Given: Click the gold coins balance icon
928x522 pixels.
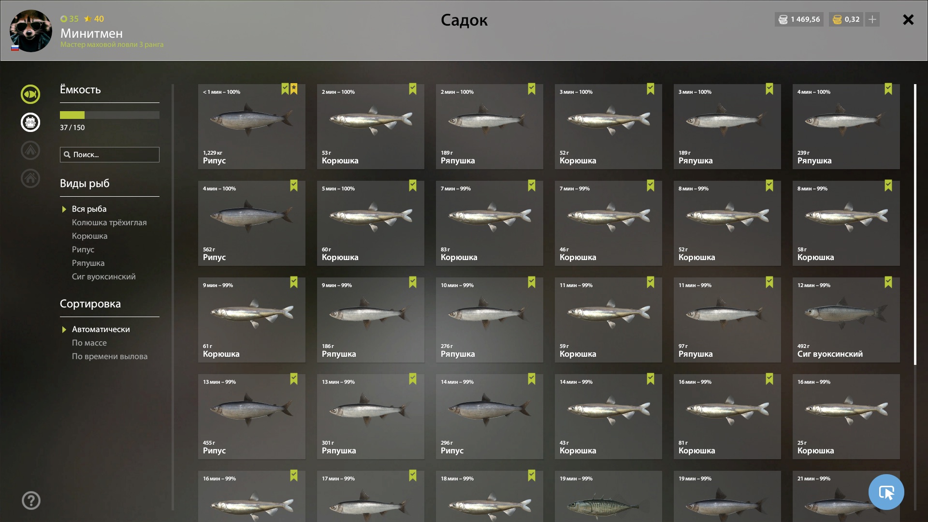Looking at the screenshot, I should tap(837, 19).
